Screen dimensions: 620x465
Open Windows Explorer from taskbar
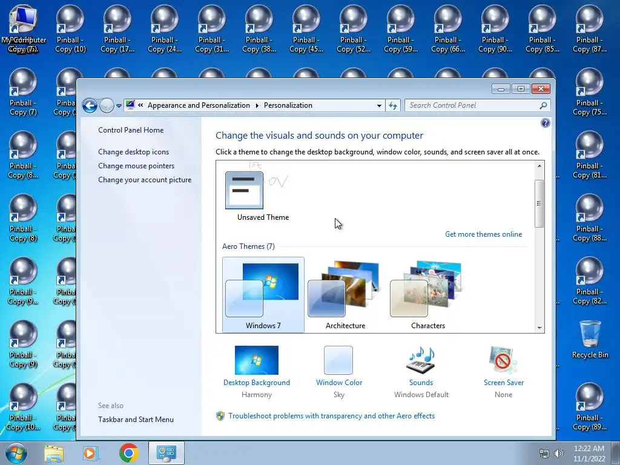(54, 453)
